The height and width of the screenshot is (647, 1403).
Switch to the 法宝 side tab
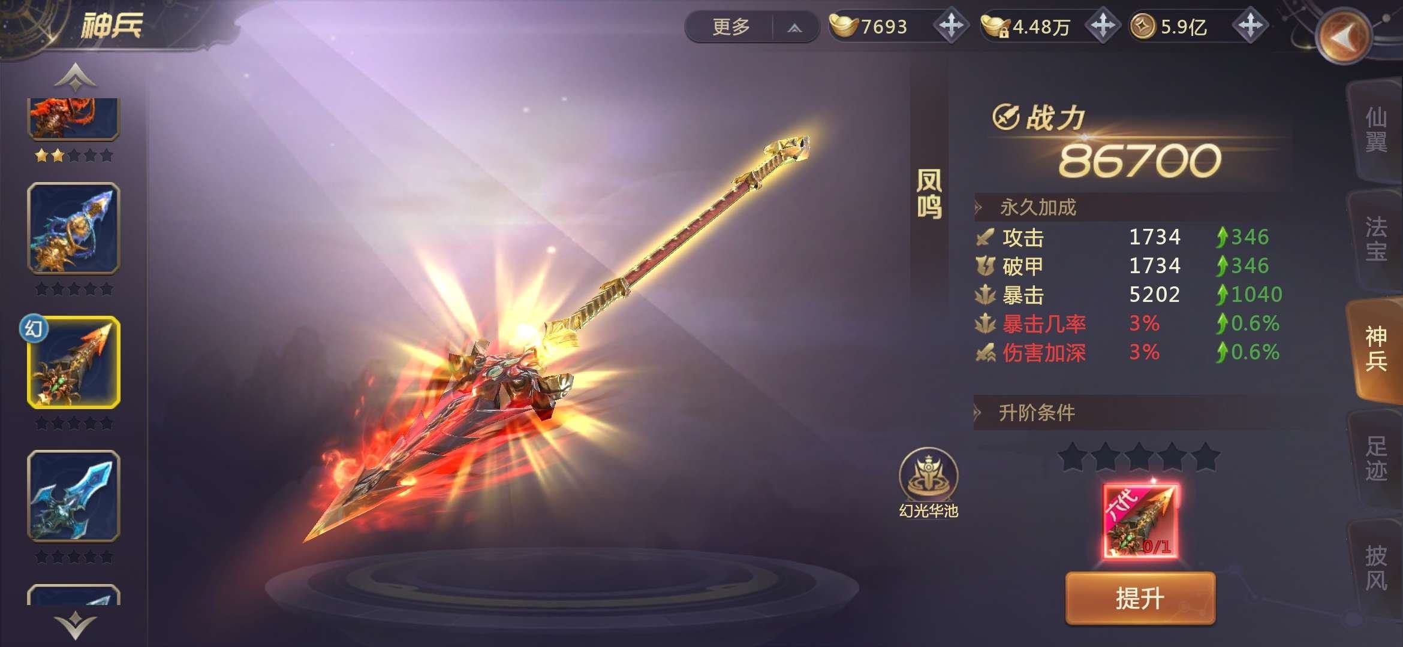1375,238
